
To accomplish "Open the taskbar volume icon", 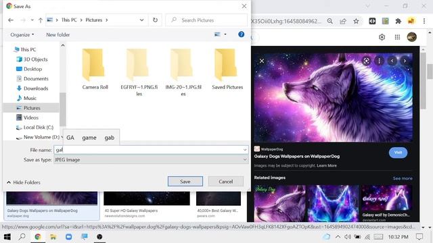I will tap(348, 237).
